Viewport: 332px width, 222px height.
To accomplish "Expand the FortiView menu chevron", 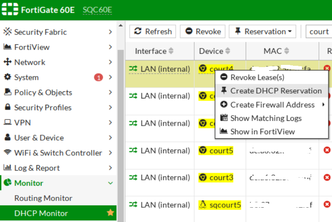I will (x=111, y=47).
